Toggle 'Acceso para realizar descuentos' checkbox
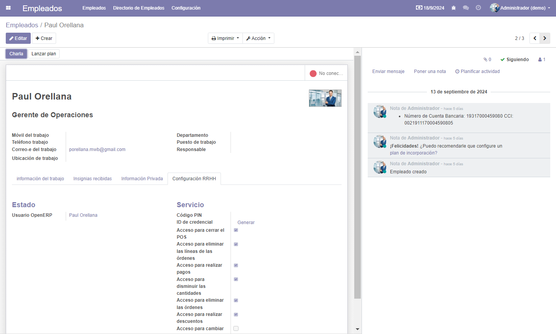 coord(236,314)
